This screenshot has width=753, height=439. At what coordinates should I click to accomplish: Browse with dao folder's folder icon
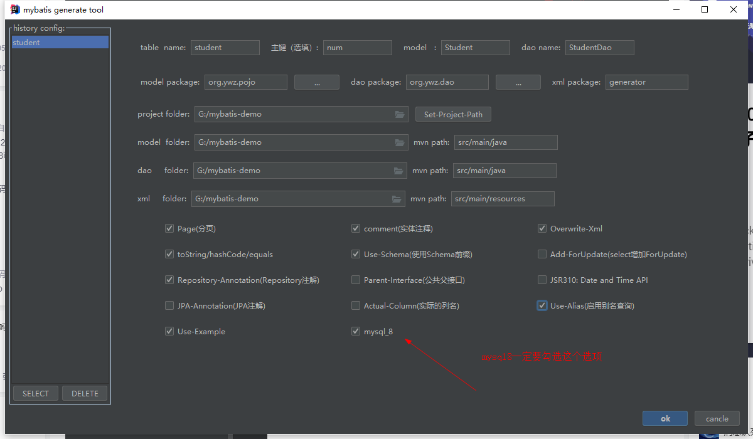click(x=398, y=171)
